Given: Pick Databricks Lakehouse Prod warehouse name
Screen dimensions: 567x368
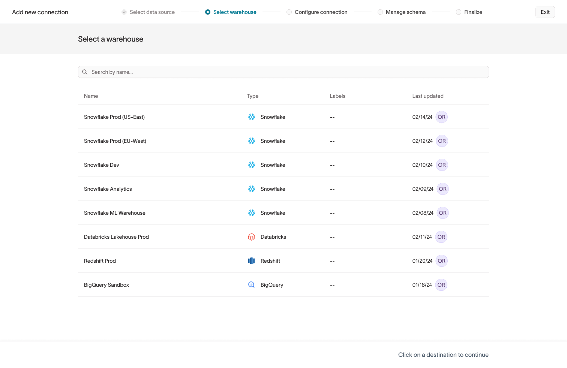Looking at the screenshot, I should point(116,237).
